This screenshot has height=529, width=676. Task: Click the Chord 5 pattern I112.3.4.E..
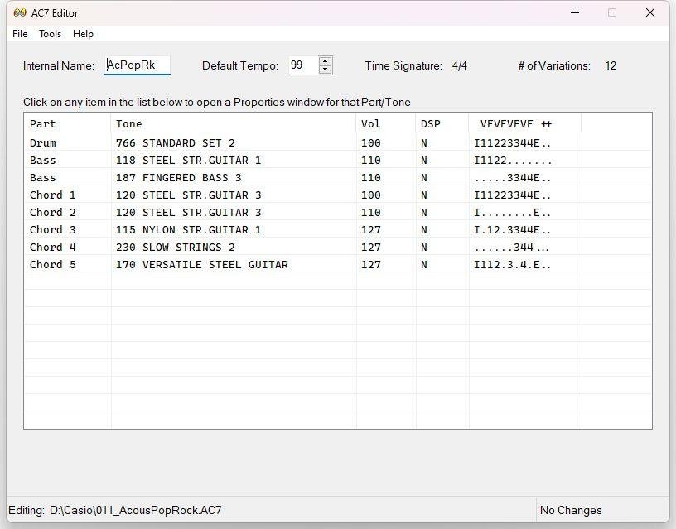(512, 265)
